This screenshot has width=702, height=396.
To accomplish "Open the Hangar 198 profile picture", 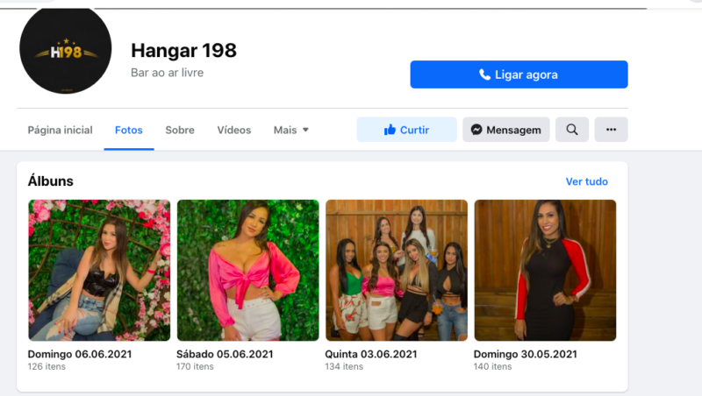I will (x=65, y=49).
